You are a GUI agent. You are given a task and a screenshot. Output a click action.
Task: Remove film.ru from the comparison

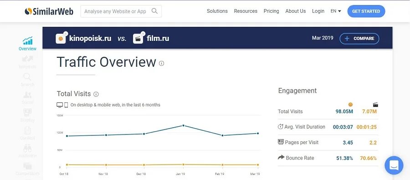click(x=143, y=34)
